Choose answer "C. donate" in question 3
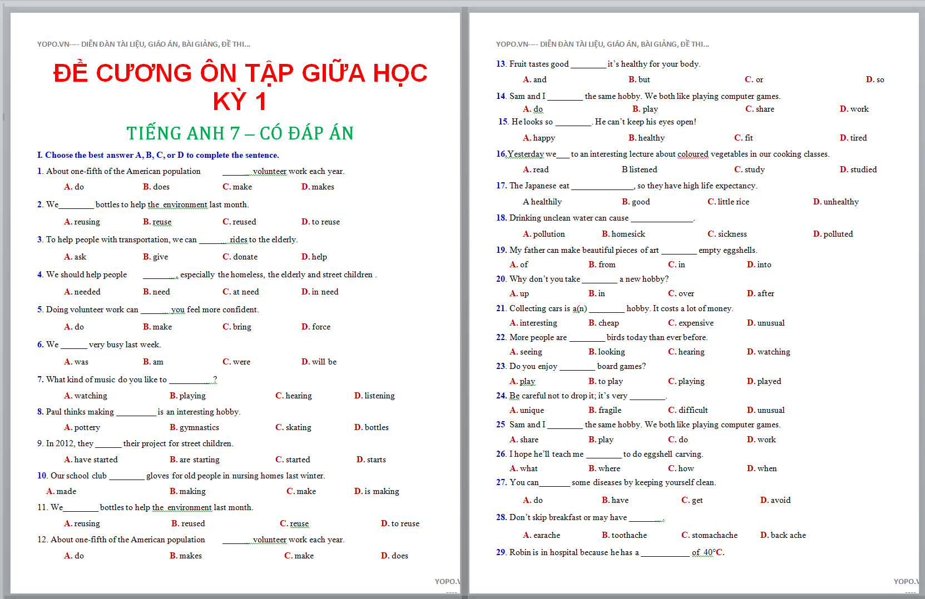Image resolution: width=925 pixels, height=599 pixels. pyautogui.click(x=240, y=257)
